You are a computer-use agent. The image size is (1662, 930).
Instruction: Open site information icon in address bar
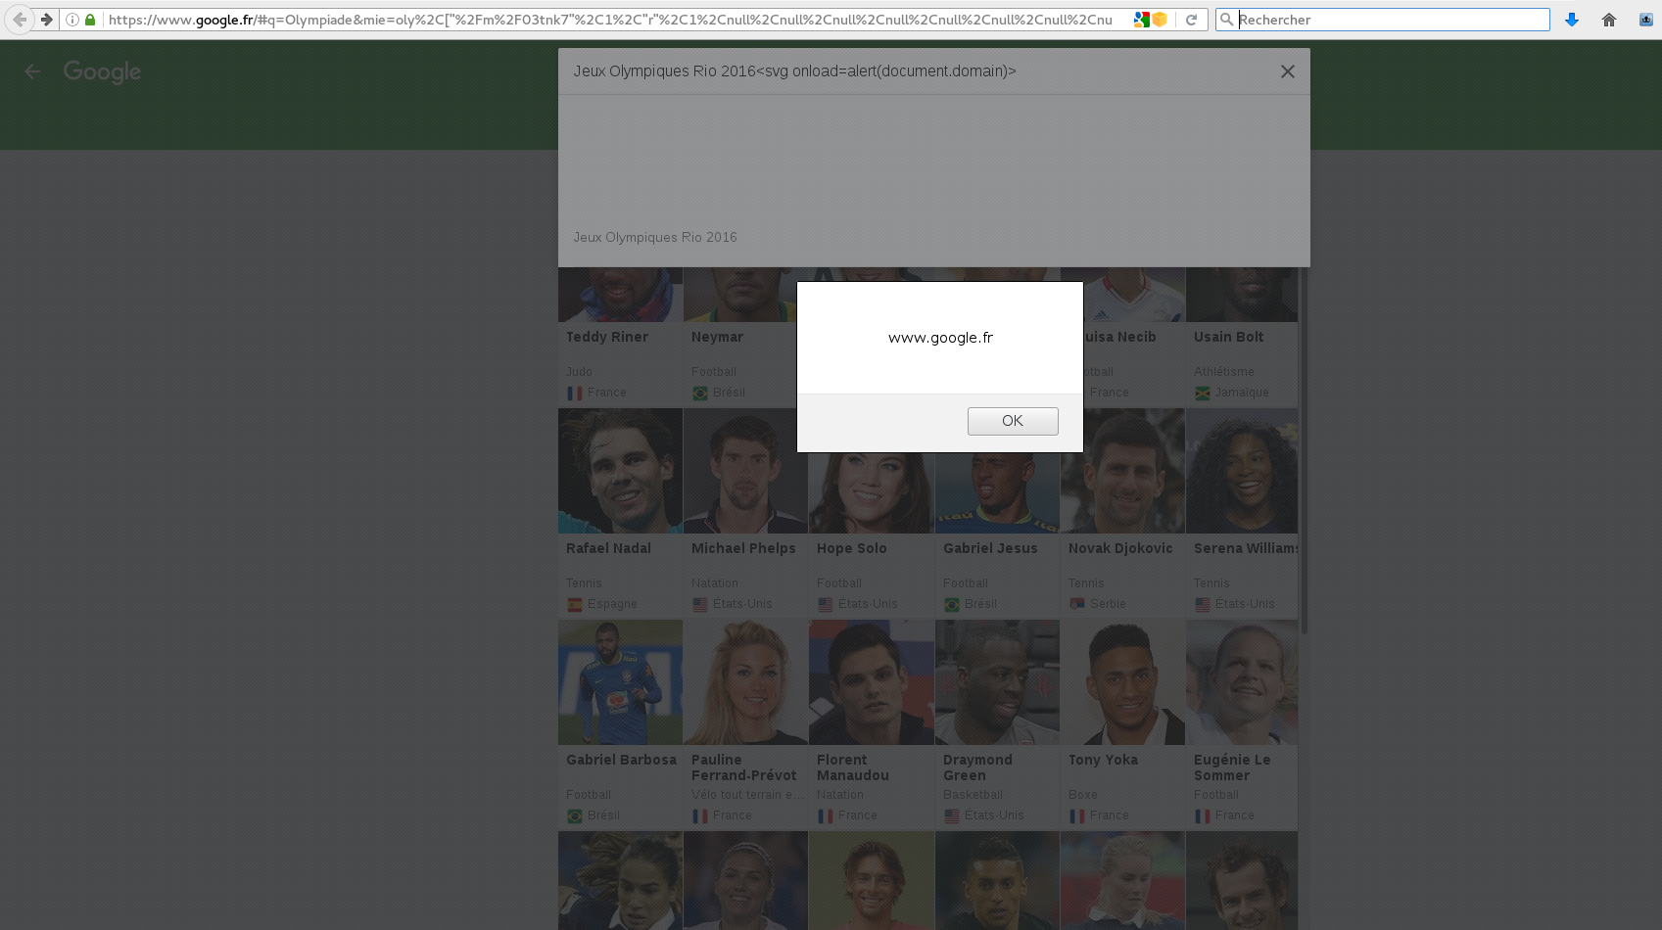click(72, 20)
